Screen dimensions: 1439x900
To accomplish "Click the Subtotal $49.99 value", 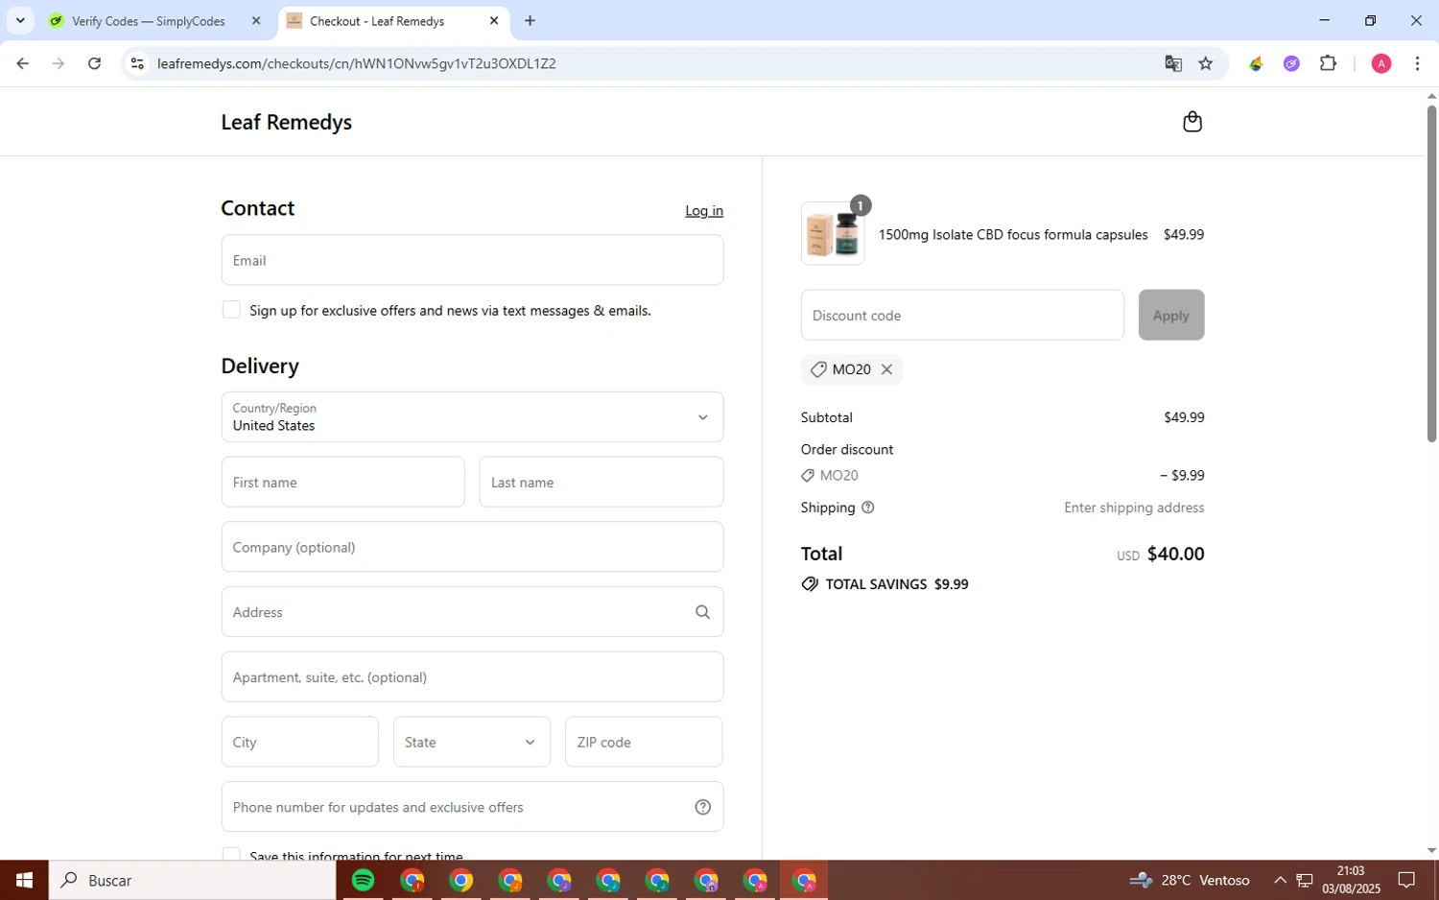I will click(1184, 417).
